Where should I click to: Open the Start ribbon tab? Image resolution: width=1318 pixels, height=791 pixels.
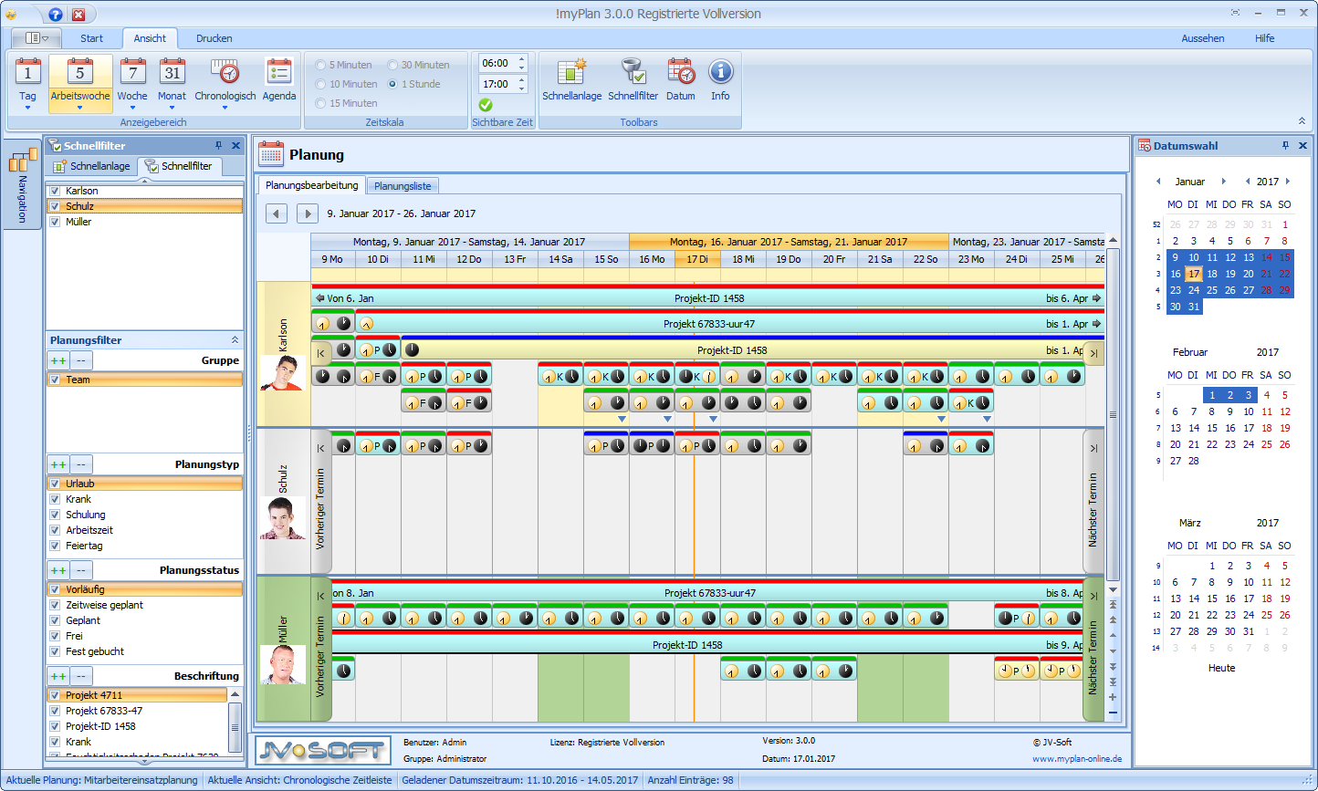click(92, 38)
